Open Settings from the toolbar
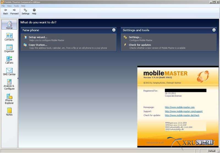220x153 pixels. pyautogui.click(x=25, y=12)
